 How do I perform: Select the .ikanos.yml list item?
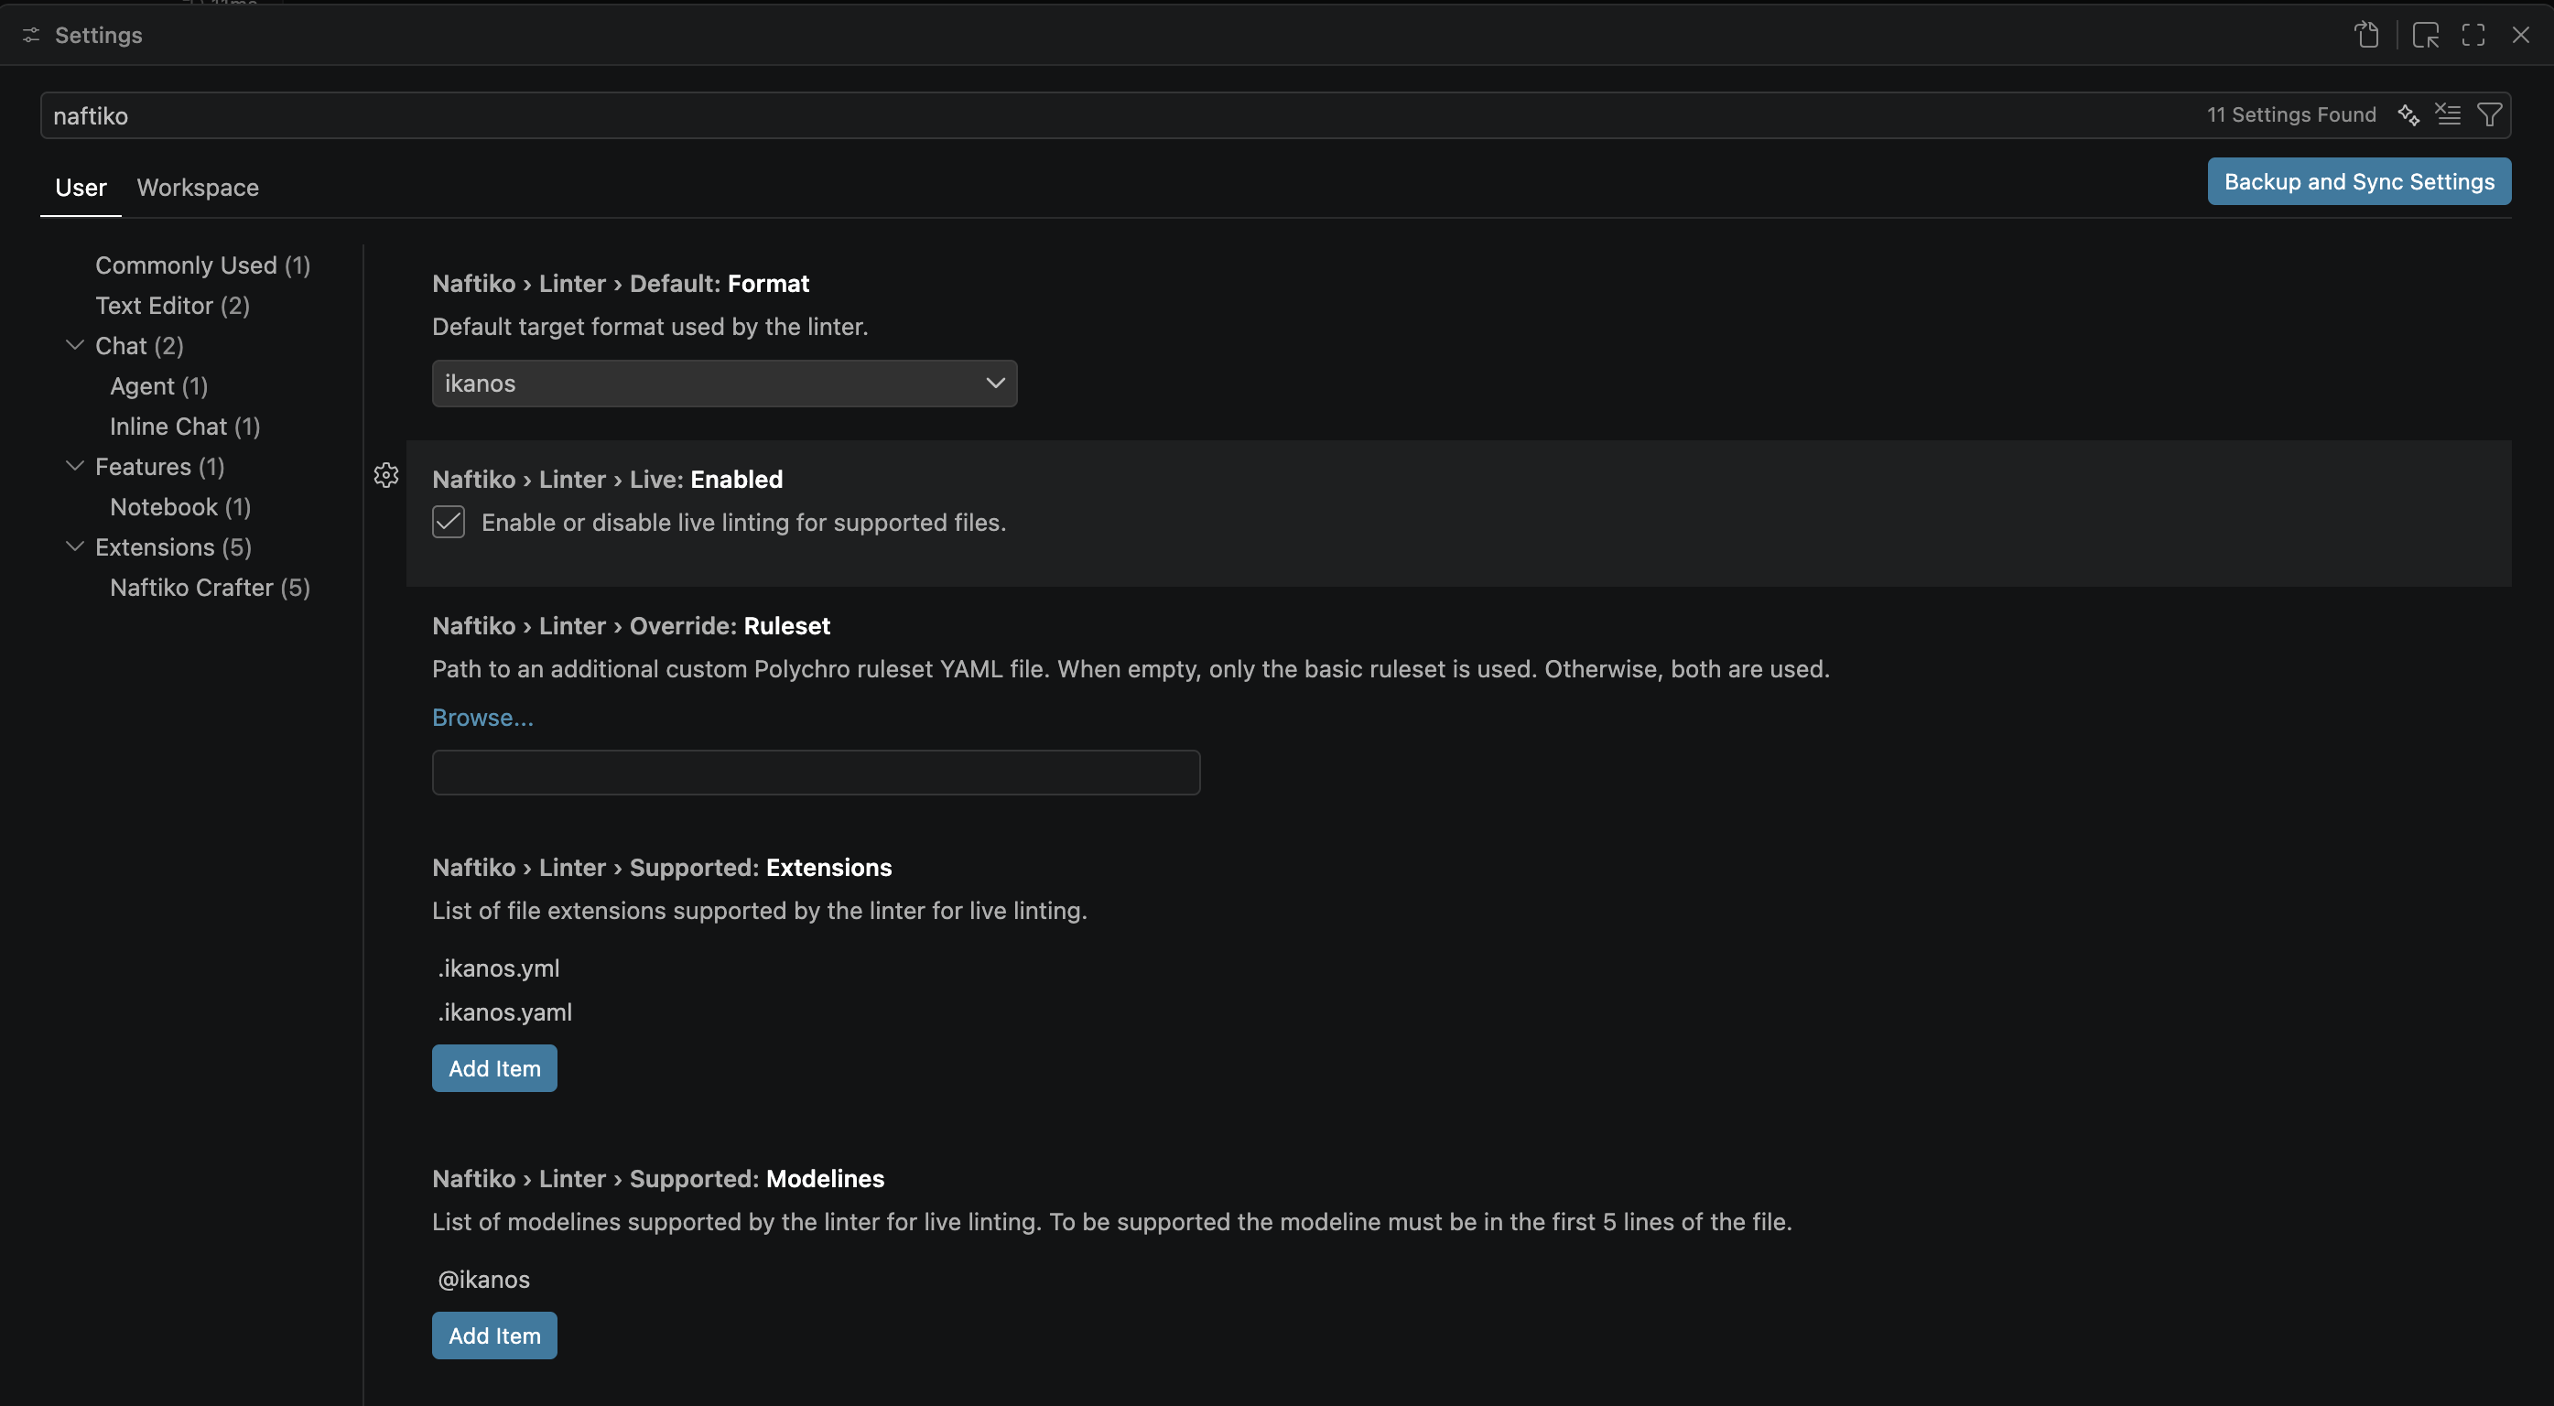pos(499,968)
